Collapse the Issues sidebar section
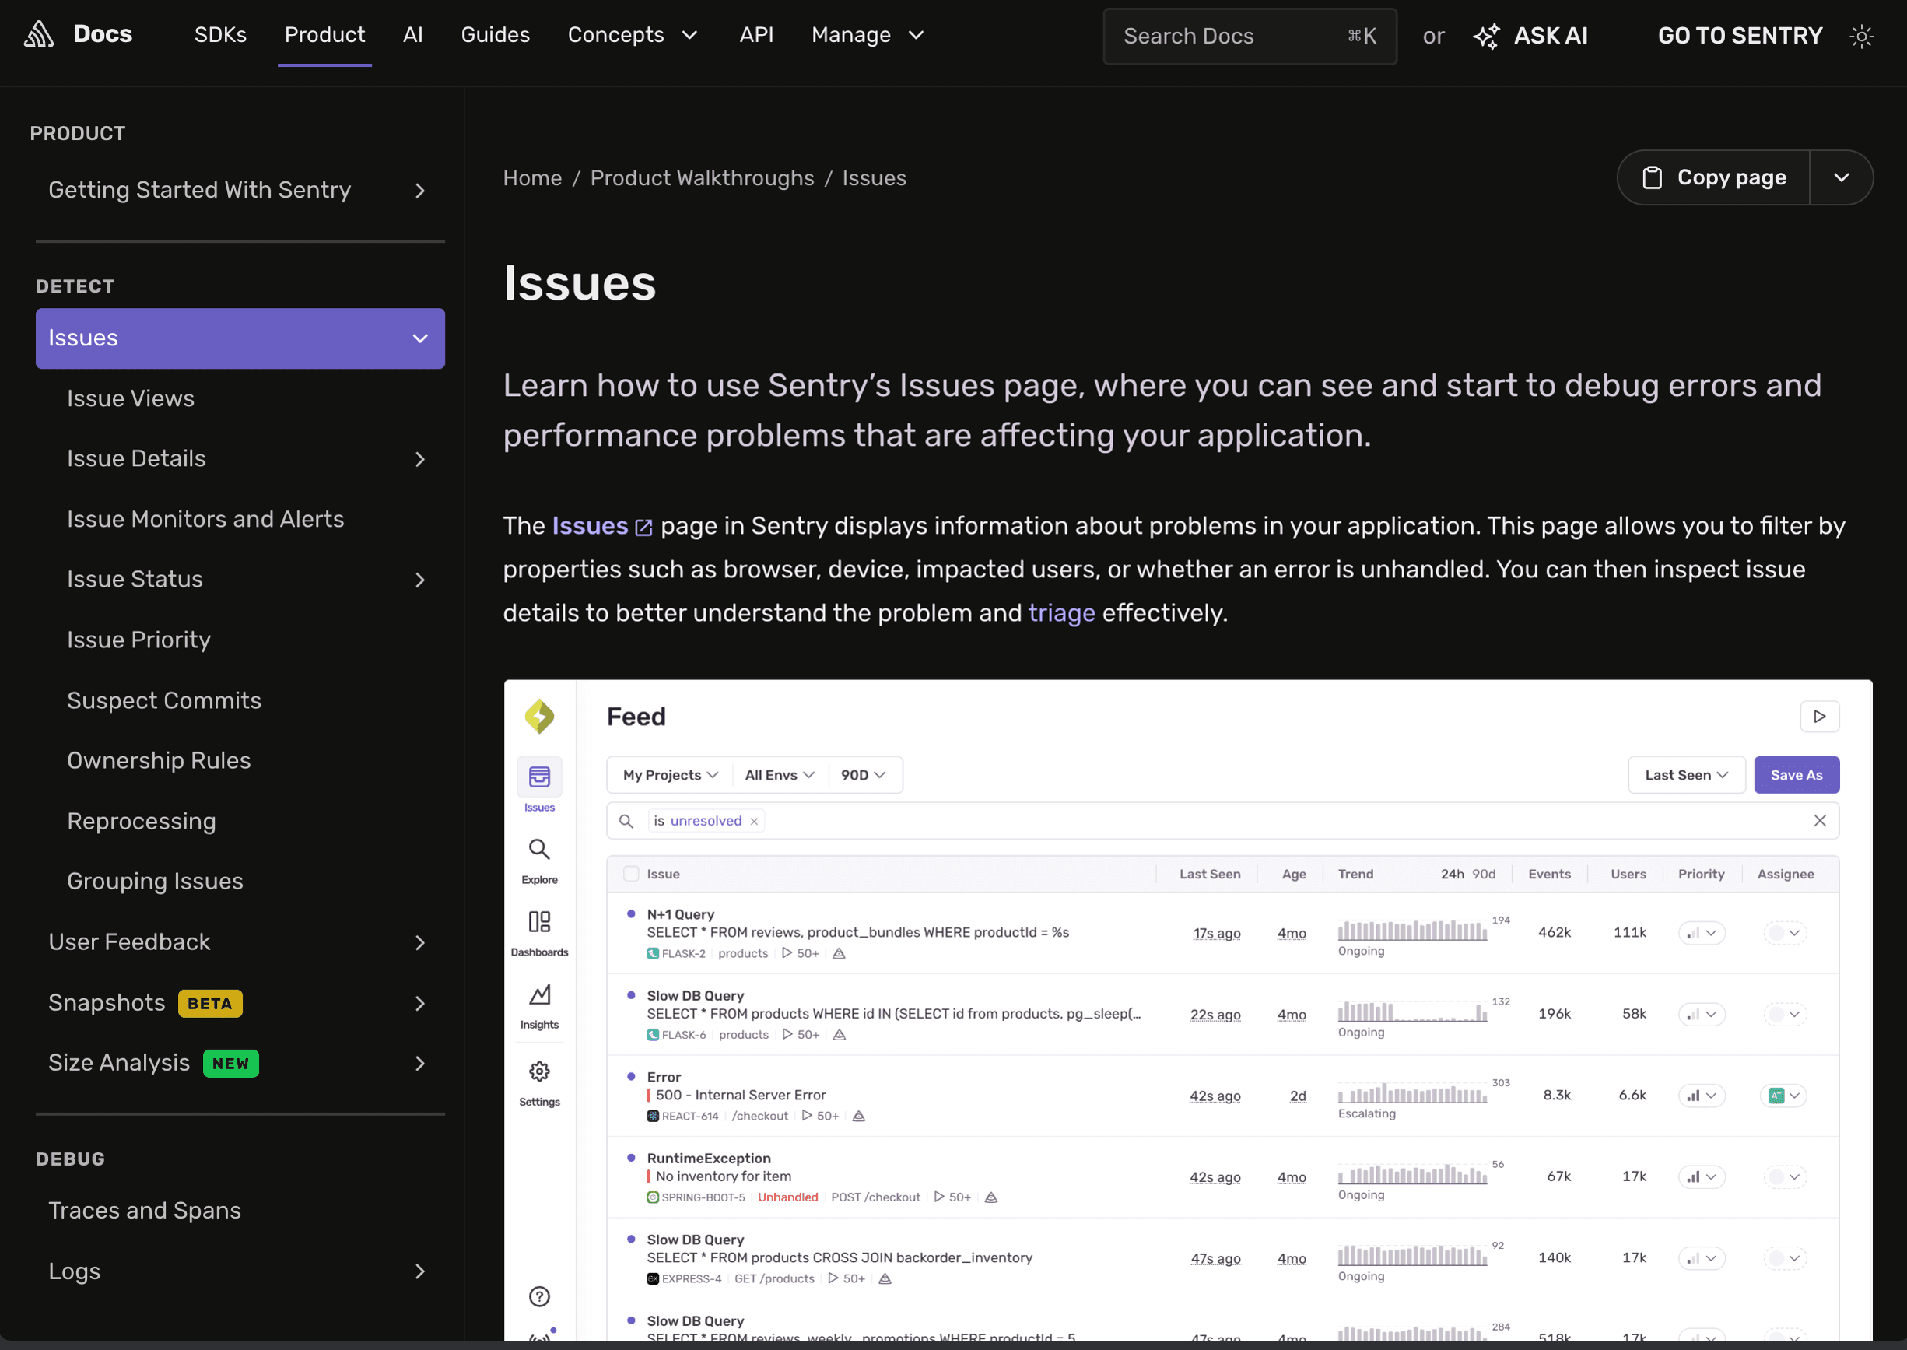The image size is (1907, 1350). click(420, 338)
